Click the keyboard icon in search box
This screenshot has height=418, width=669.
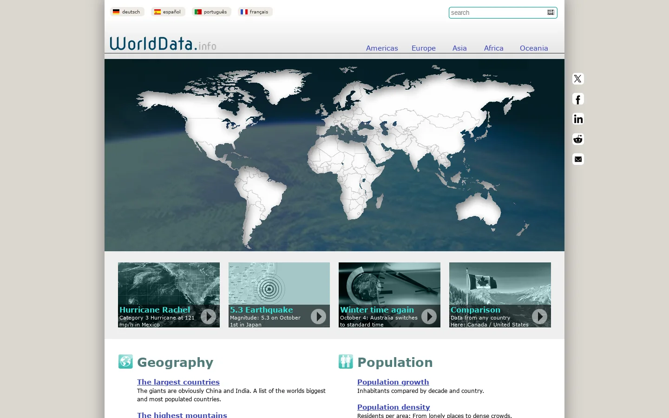click(x=551, y=13)
